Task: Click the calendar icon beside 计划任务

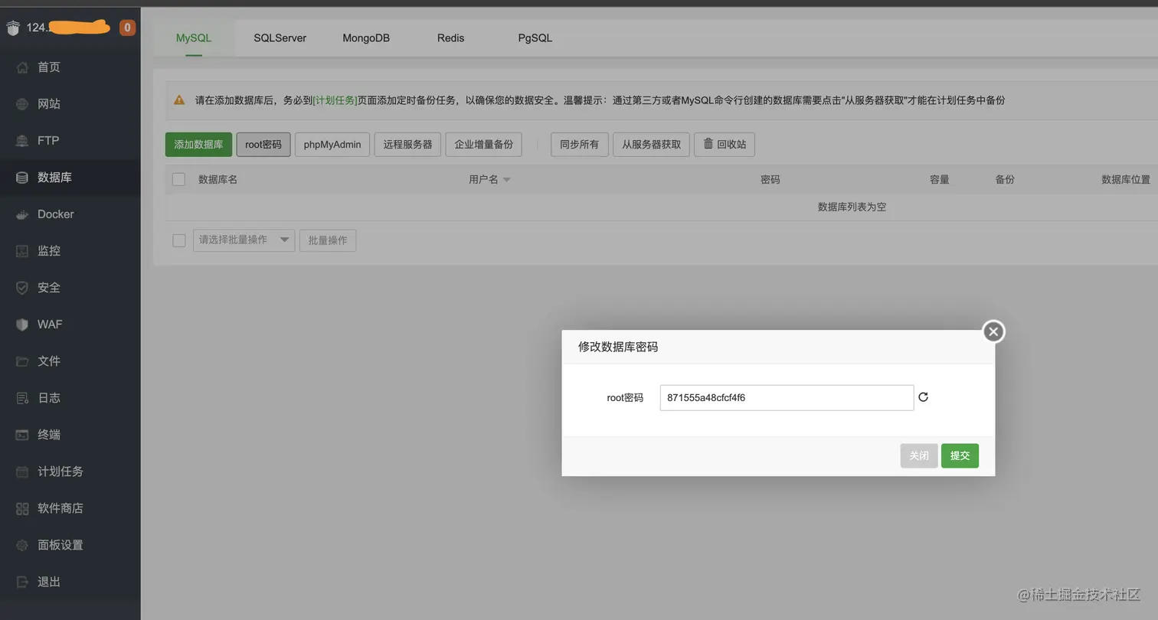Action: pyautogui.click(x=22, y=472)
